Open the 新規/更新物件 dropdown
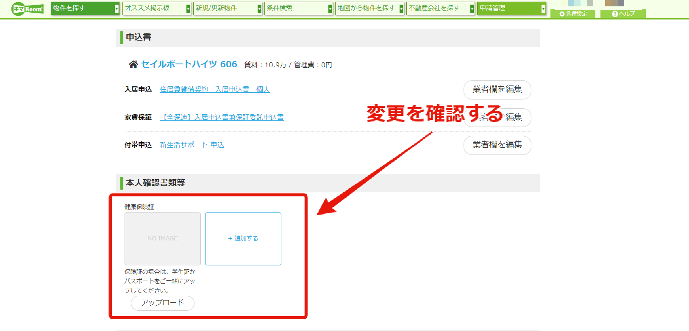The height and width of the screenshot is (331, 689). [228, 8]
